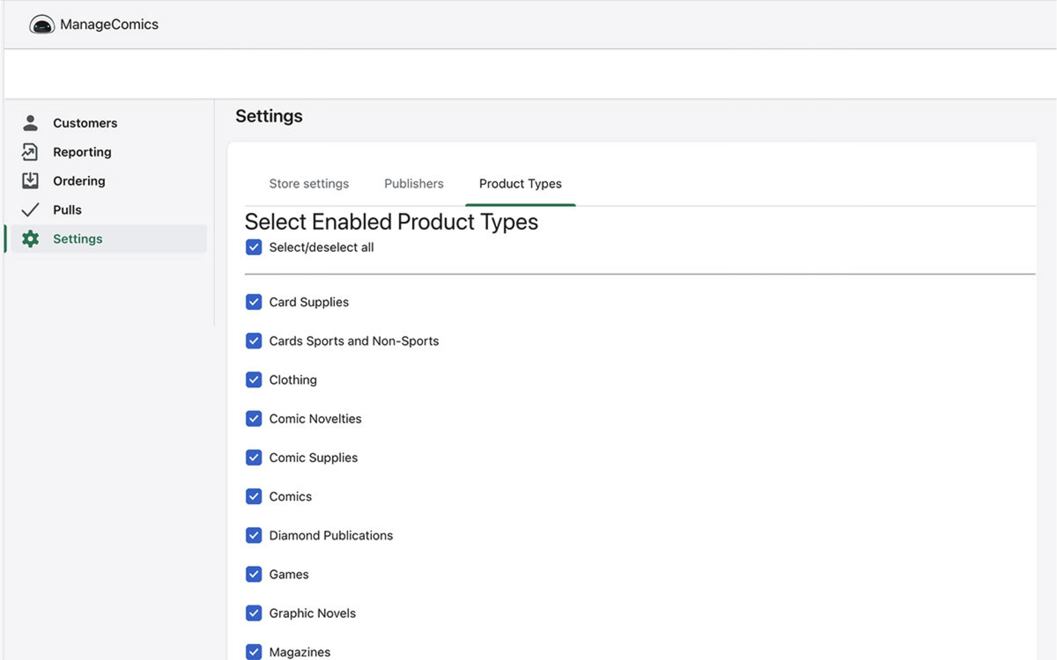
Task: Open the Customers sidebar section
Action: pos(85,123)
